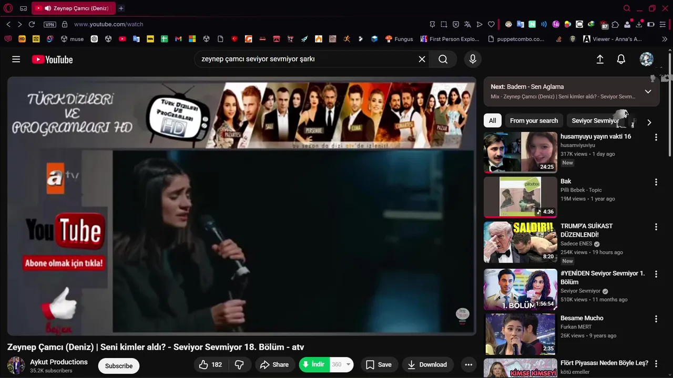
Task: Open options for husamyuyu yayın vakti 16
Action: click(656, 137)
